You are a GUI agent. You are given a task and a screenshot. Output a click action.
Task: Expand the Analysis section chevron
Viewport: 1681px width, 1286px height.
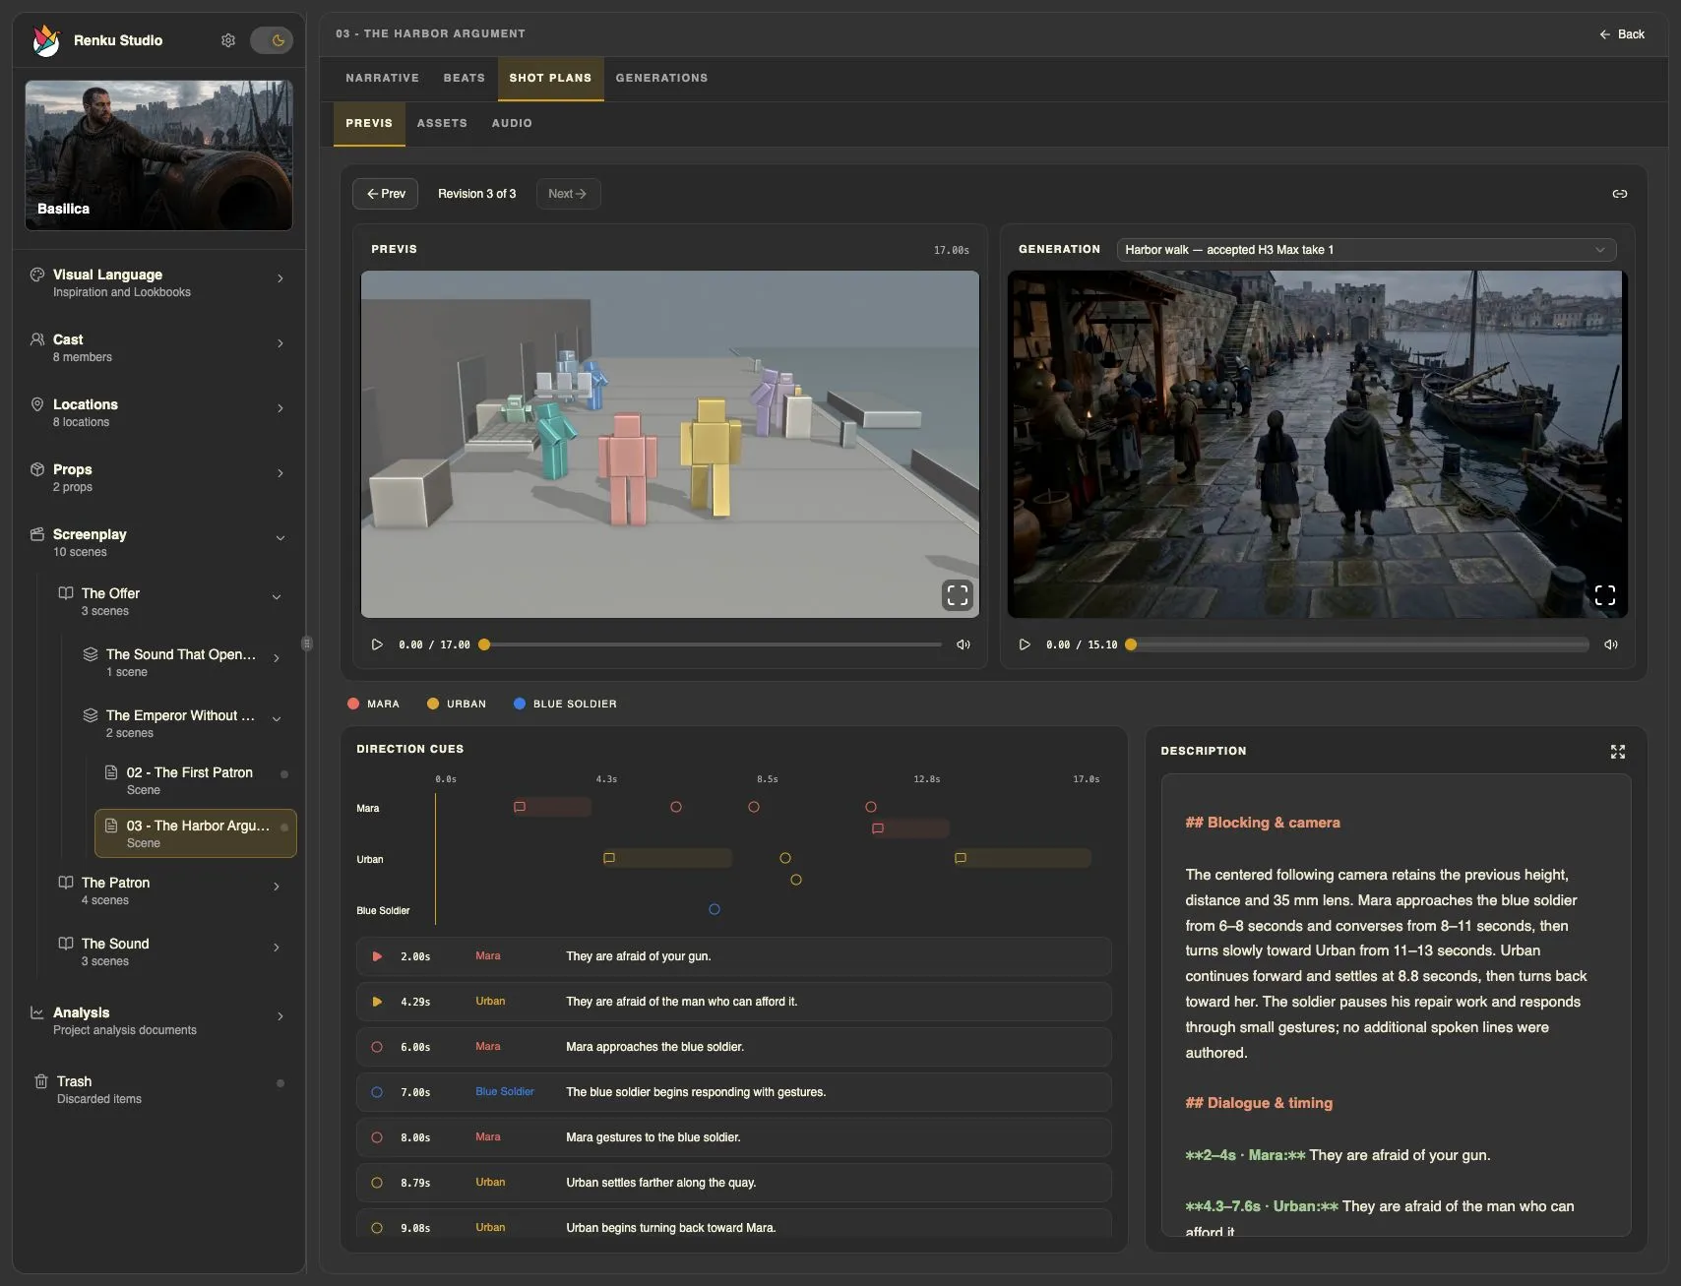(x=280, y=1016)
